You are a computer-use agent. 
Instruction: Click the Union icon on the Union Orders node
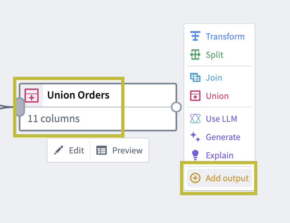(x=32, y=95)
